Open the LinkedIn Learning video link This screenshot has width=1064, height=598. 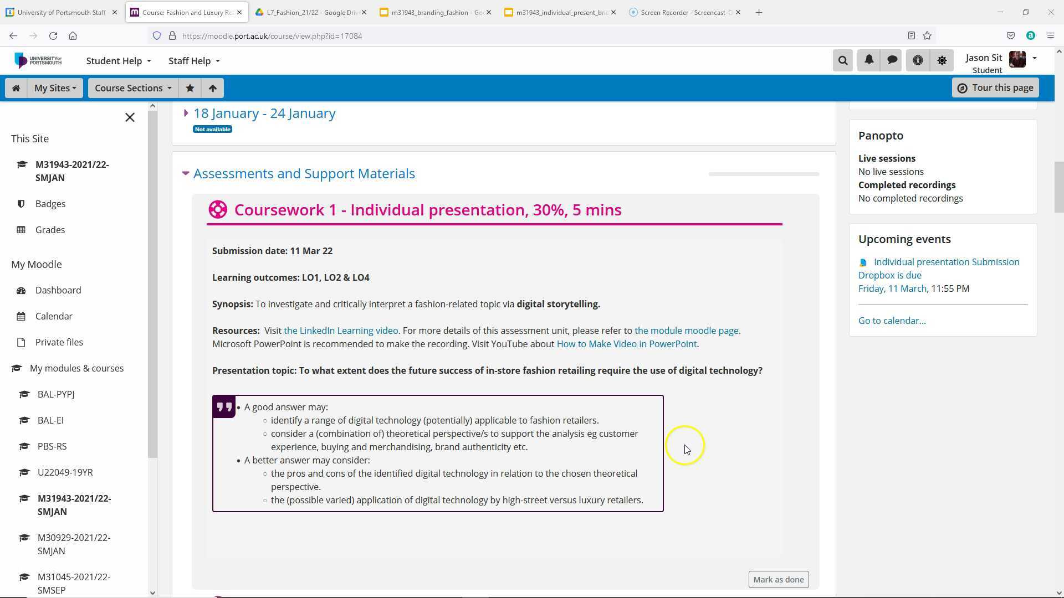coord(340,331)
